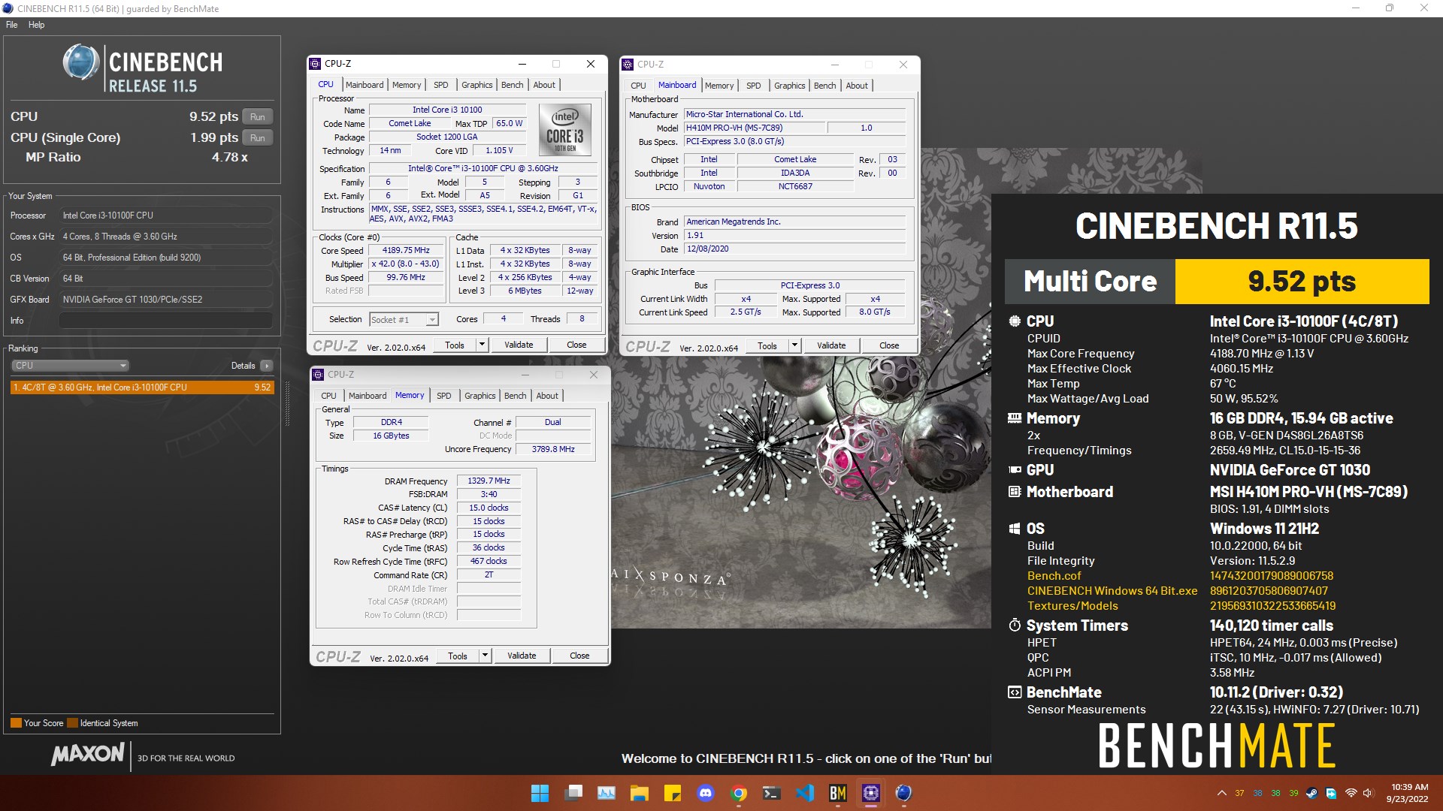Expand Tools dropdown arrow in top-left CPU-Z
The height and width of the screenshot is (811, 1443).
483,345
